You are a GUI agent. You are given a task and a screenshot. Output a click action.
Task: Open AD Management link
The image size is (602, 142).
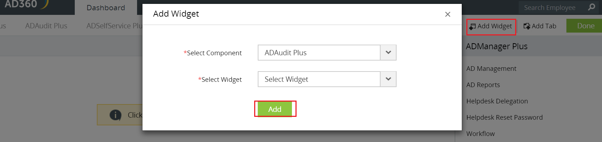click(x=491, y=69)
